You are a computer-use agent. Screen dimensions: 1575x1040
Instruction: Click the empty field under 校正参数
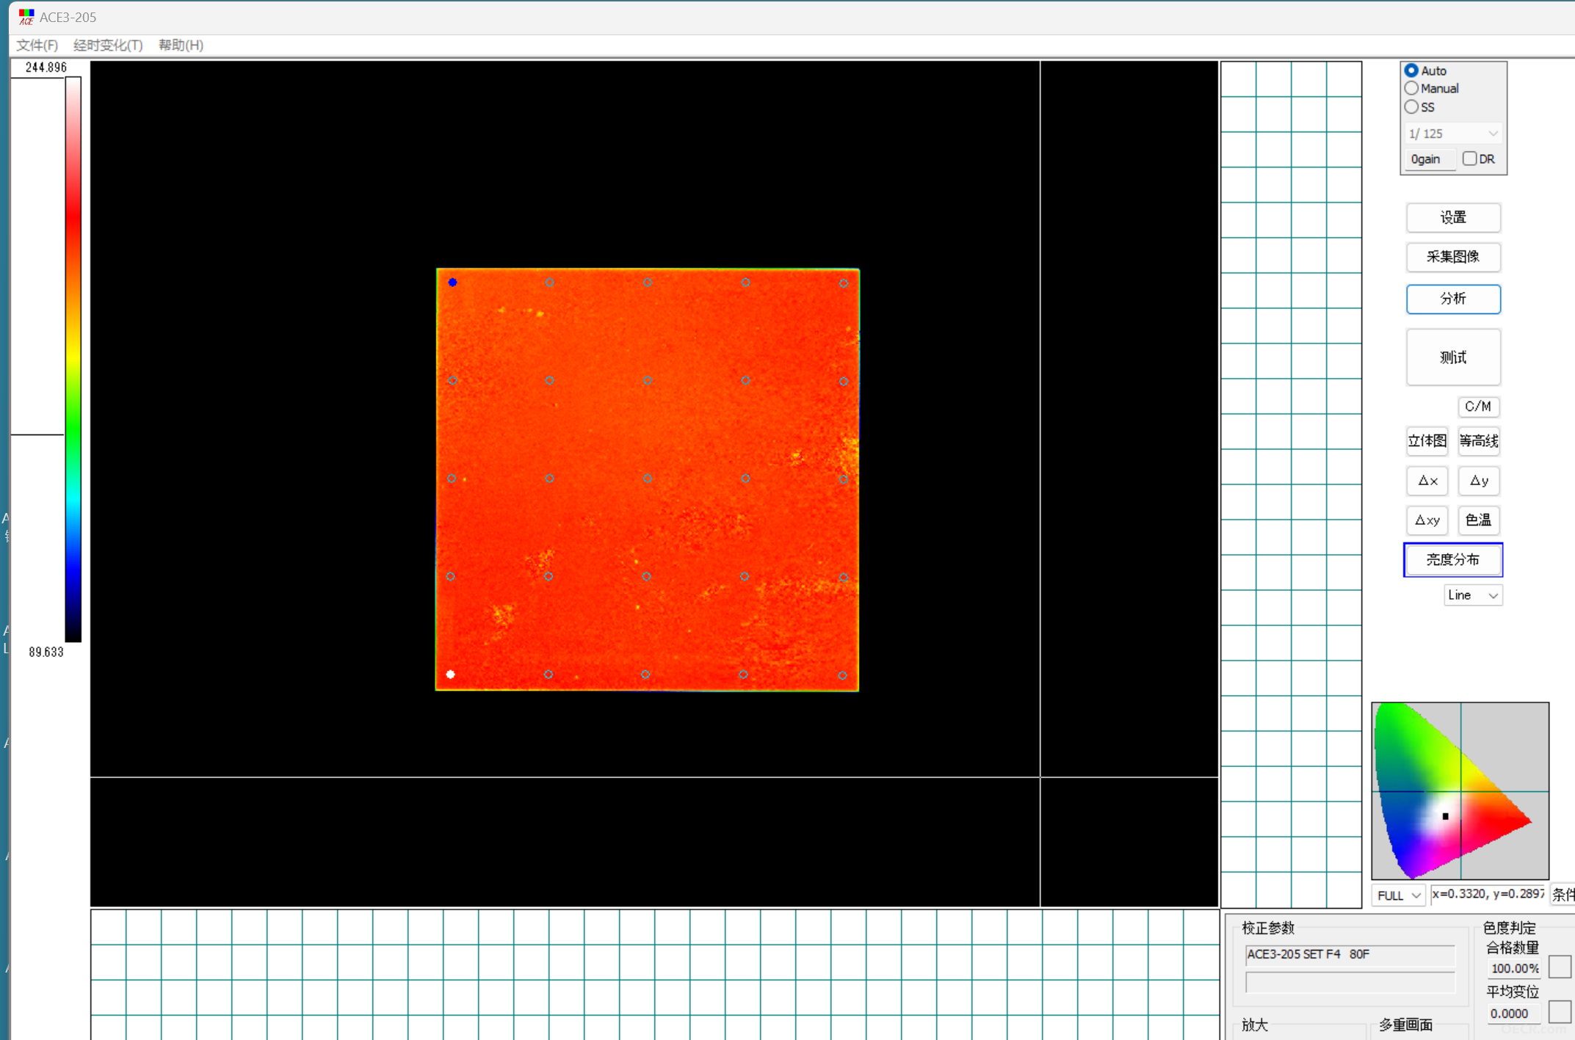1350,982
